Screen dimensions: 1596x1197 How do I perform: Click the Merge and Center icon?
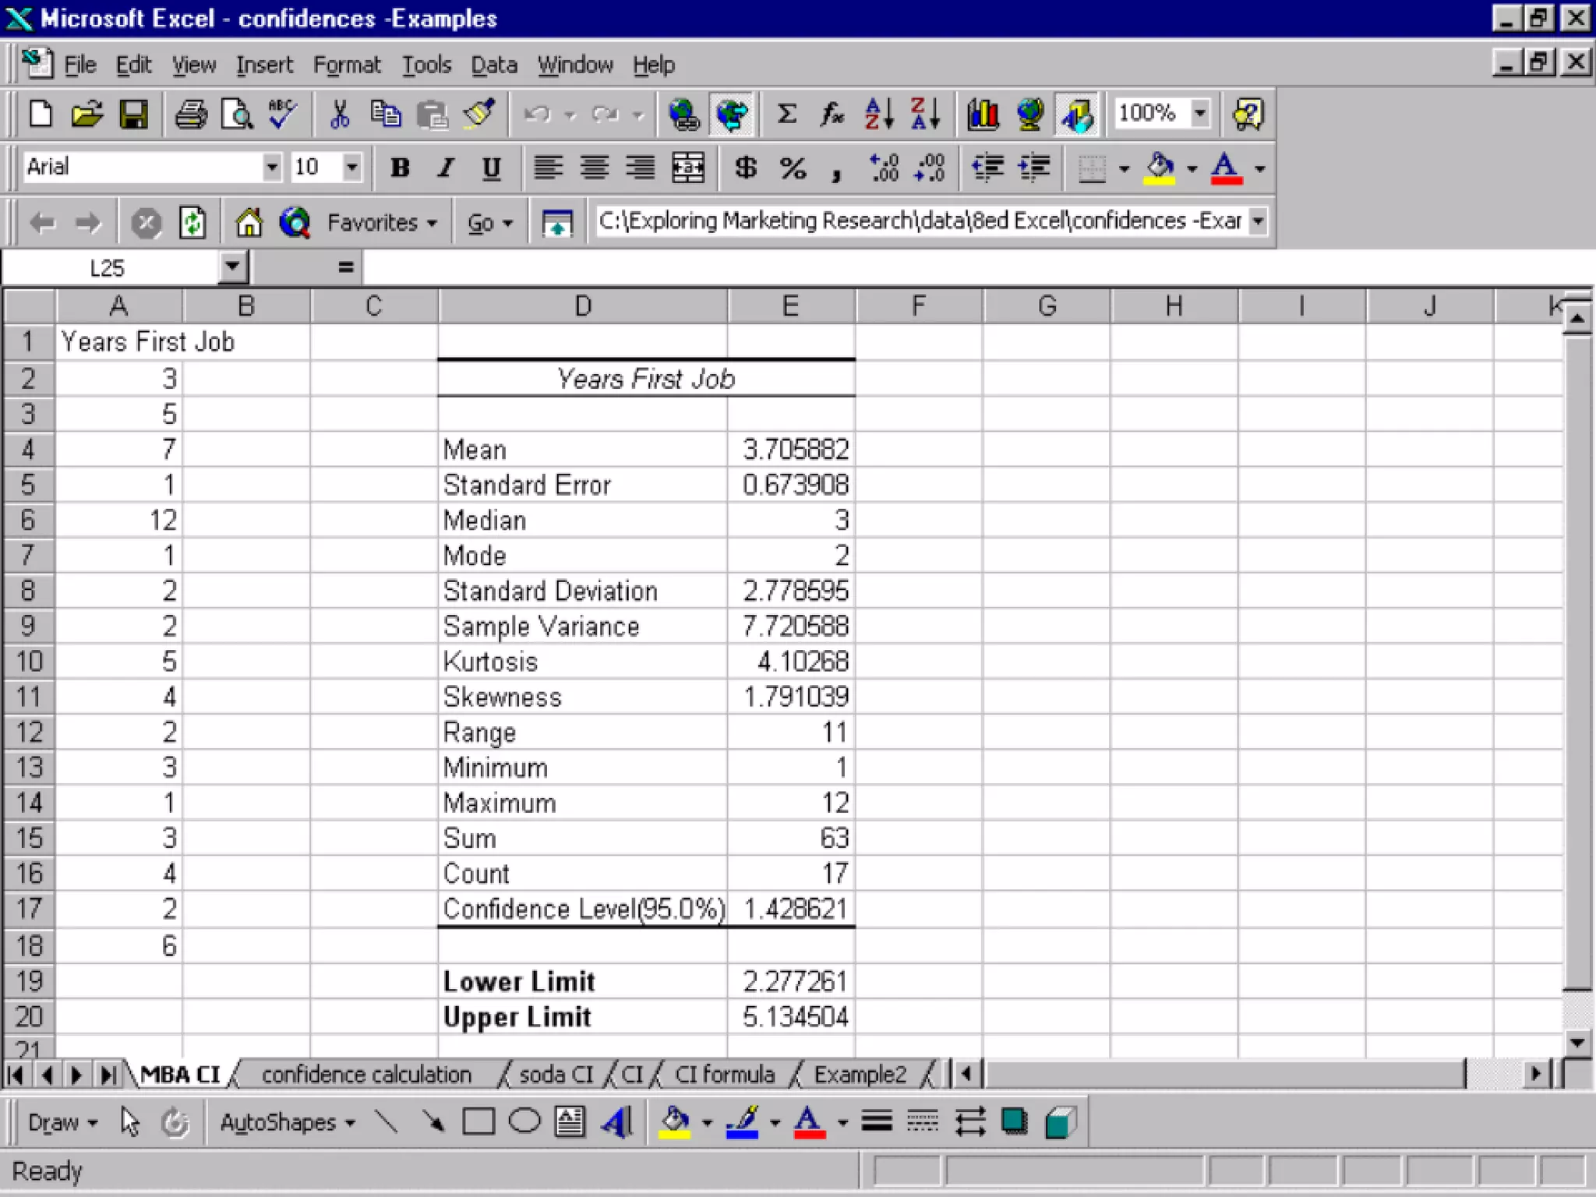pos(688,168)
